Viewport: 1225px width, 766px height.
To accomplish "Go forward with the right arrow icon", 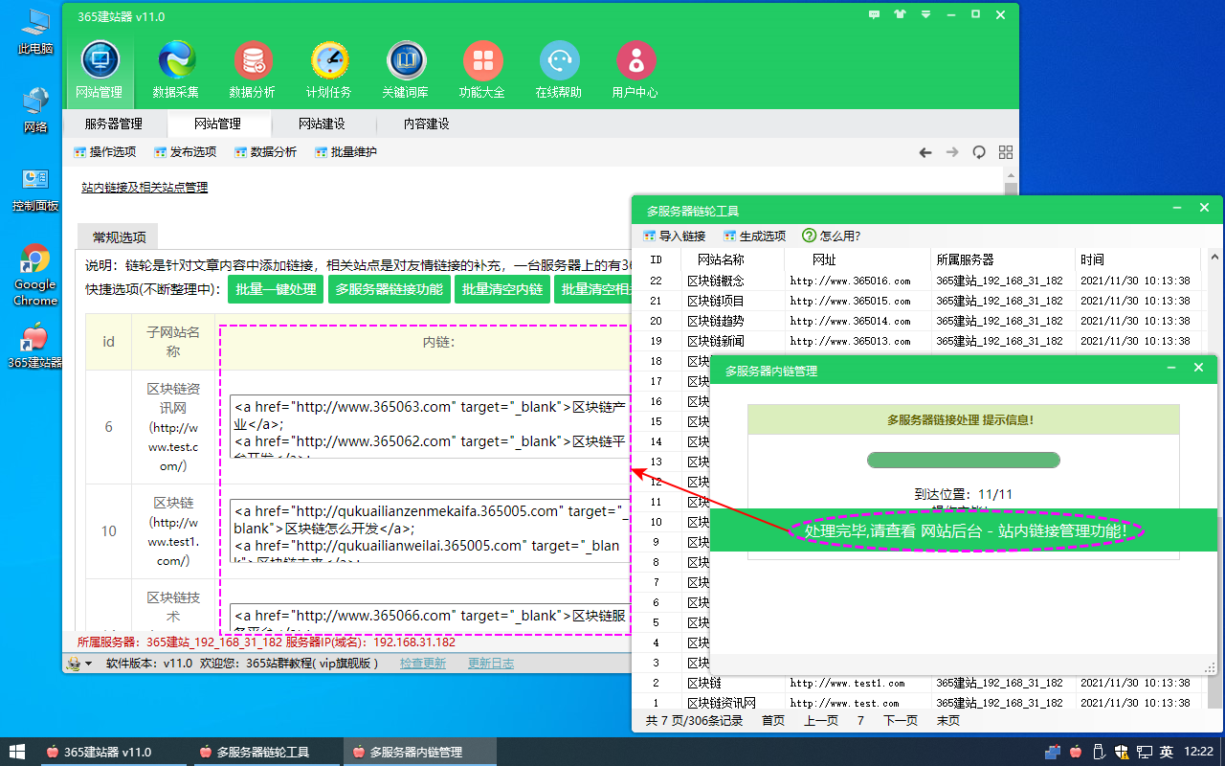I will coord(952,152).
